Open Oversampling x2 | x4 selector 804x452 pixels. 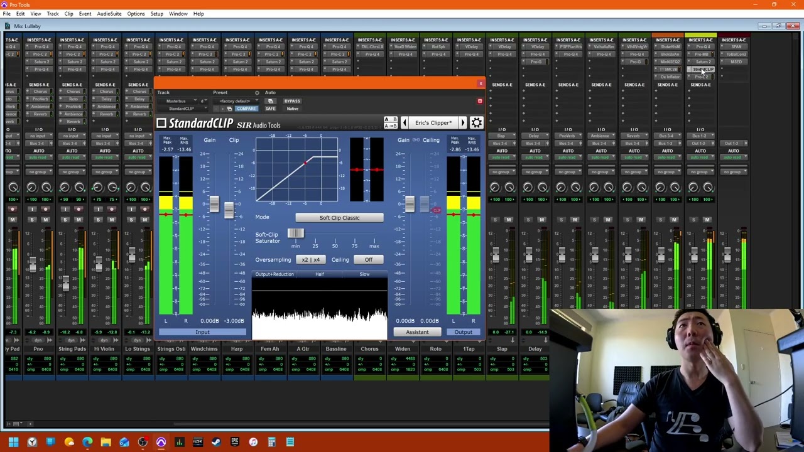pos(310,259)
